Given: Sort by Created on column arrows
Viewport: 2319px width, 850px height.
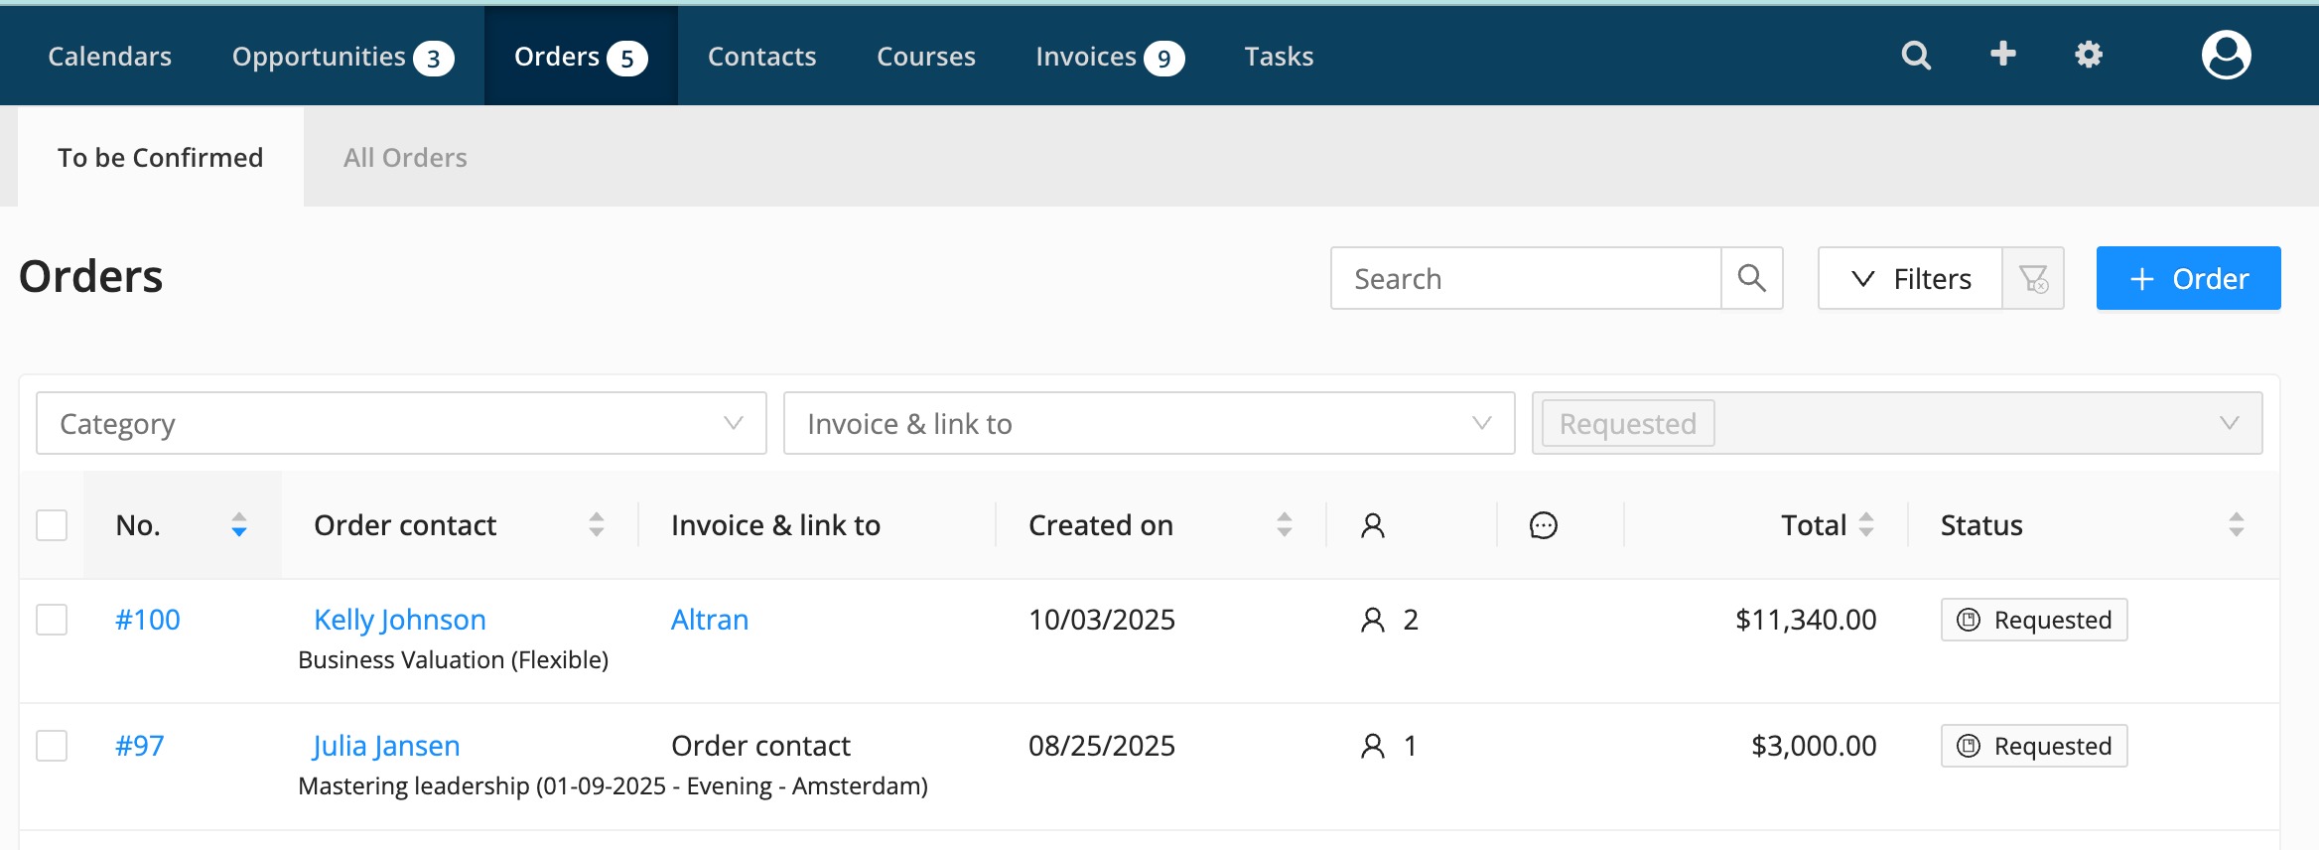Looking at the screenshot, I should [x=1285, y=524].
